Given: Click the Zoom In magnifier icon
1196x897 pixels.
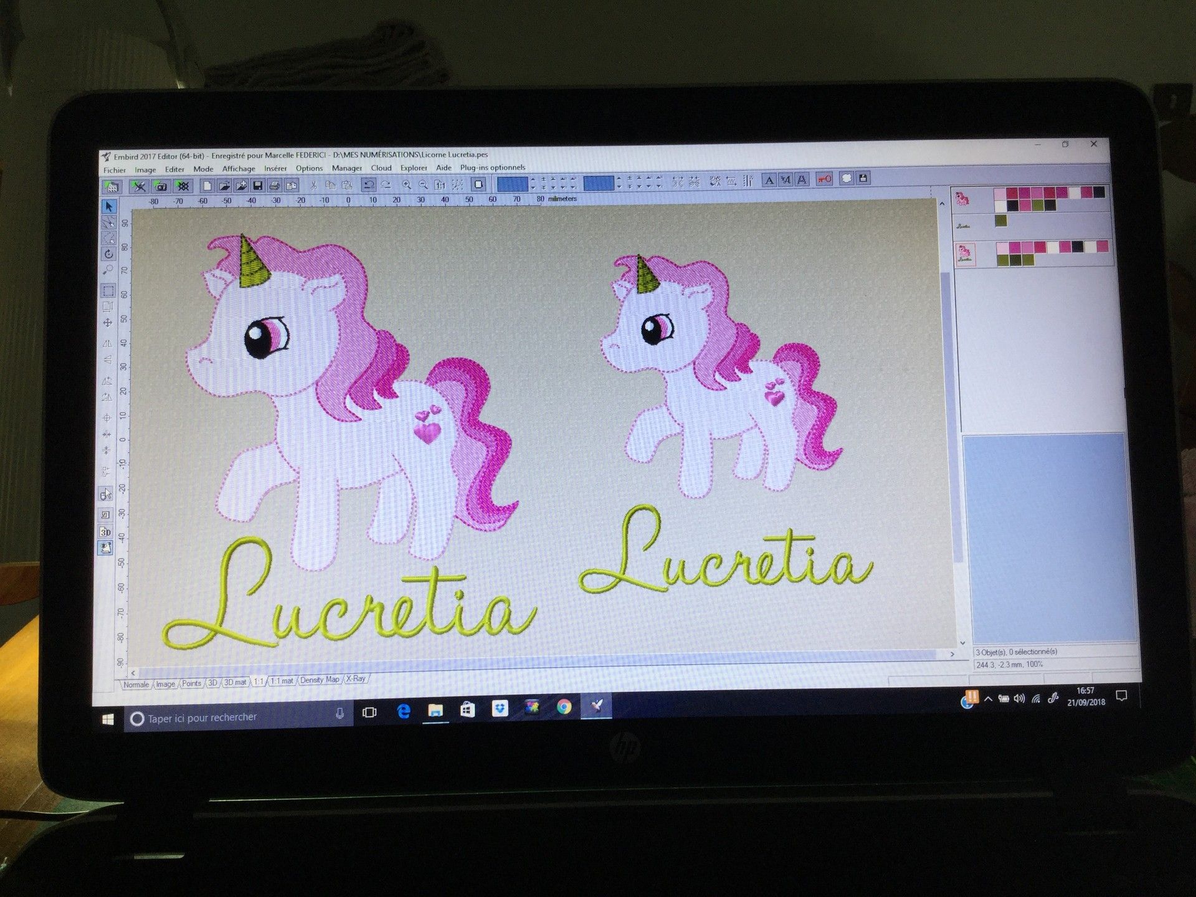Looking at the screenshot, I should click(x=407, y=184).
